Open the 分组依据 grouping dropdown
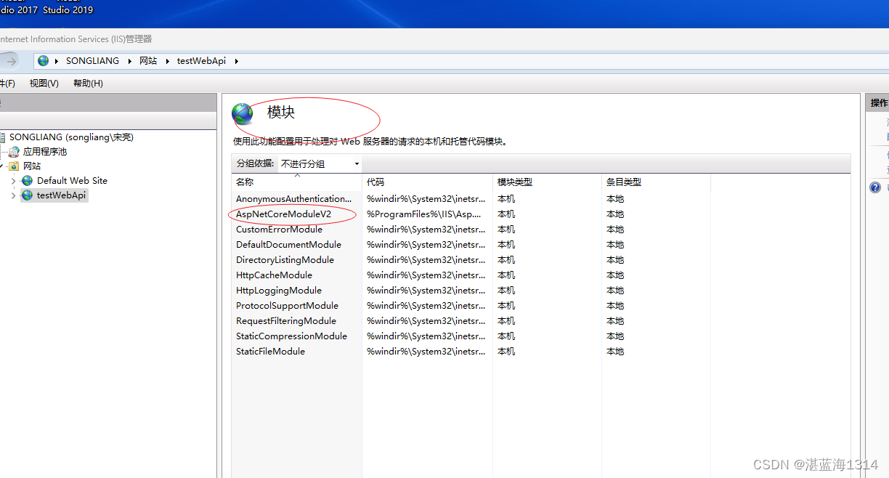The image size is (889, 478). click(356, 163)
